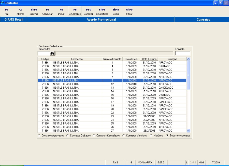Open F8 C/Corrente toolbar option
Image resolution: width=229 pixels, height=166 pixels.
75,12
